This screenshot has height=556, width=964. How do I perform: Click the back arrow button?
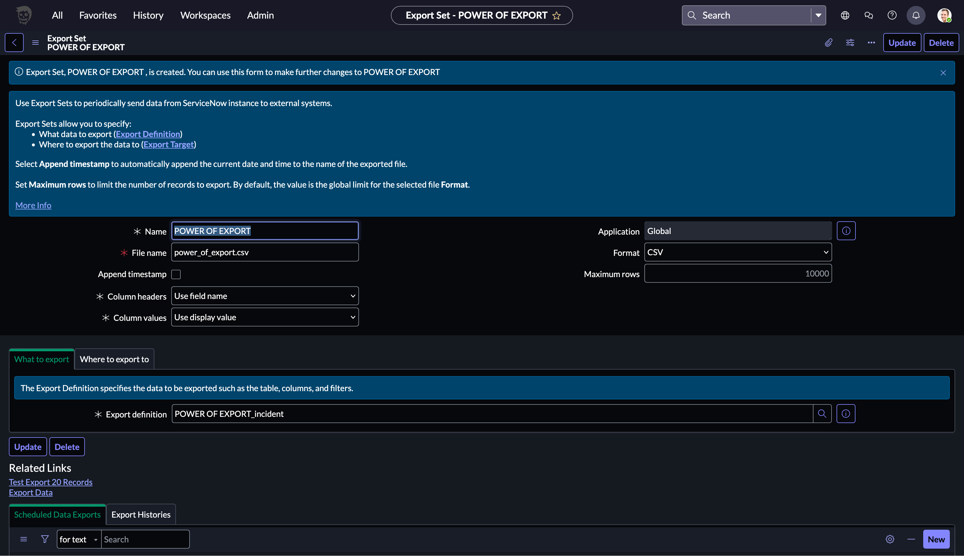coord(14,43)
